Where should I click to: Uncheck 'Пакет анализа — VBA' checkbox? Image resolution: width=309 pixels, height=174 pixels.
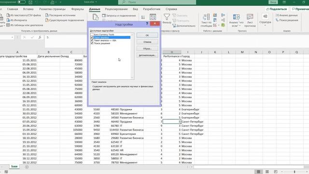(x=92, y=40)
